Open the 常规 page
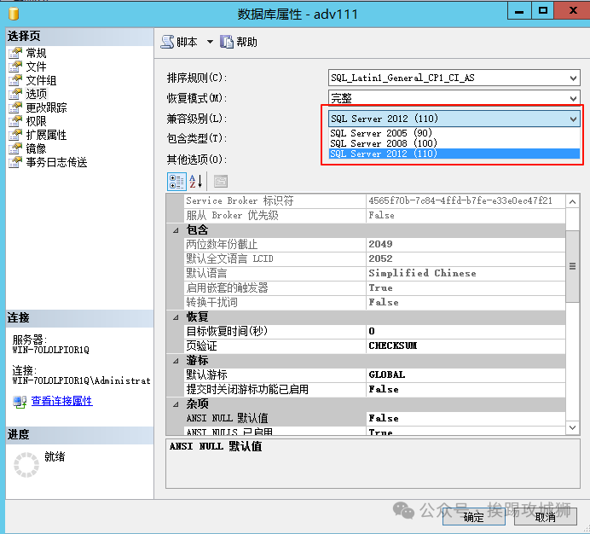This screenshot has height=534, width=590. (x=36, y=53)
